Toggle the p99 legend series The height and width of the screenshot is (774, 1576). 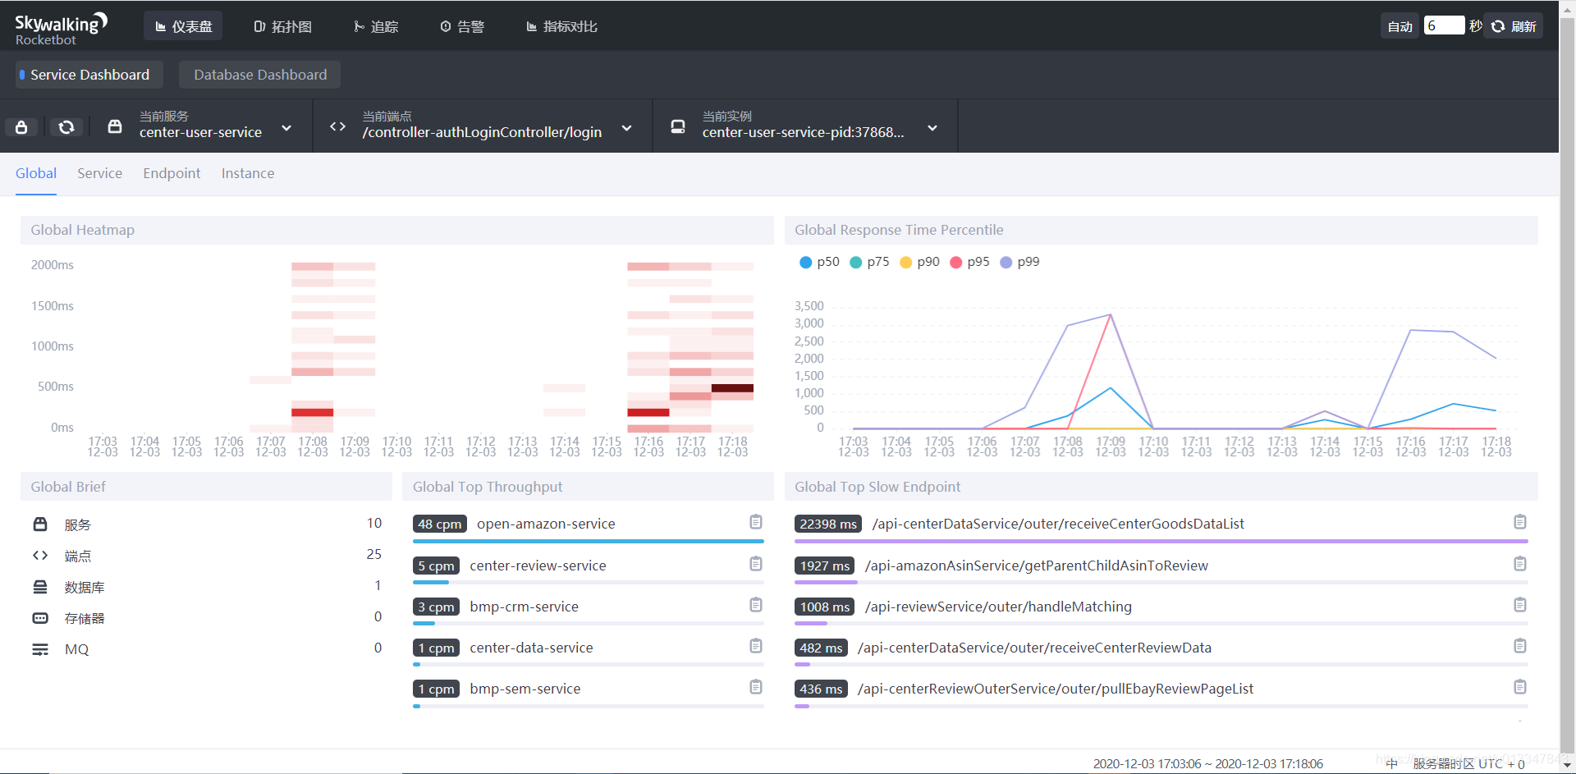click(x=1019, y=262)
